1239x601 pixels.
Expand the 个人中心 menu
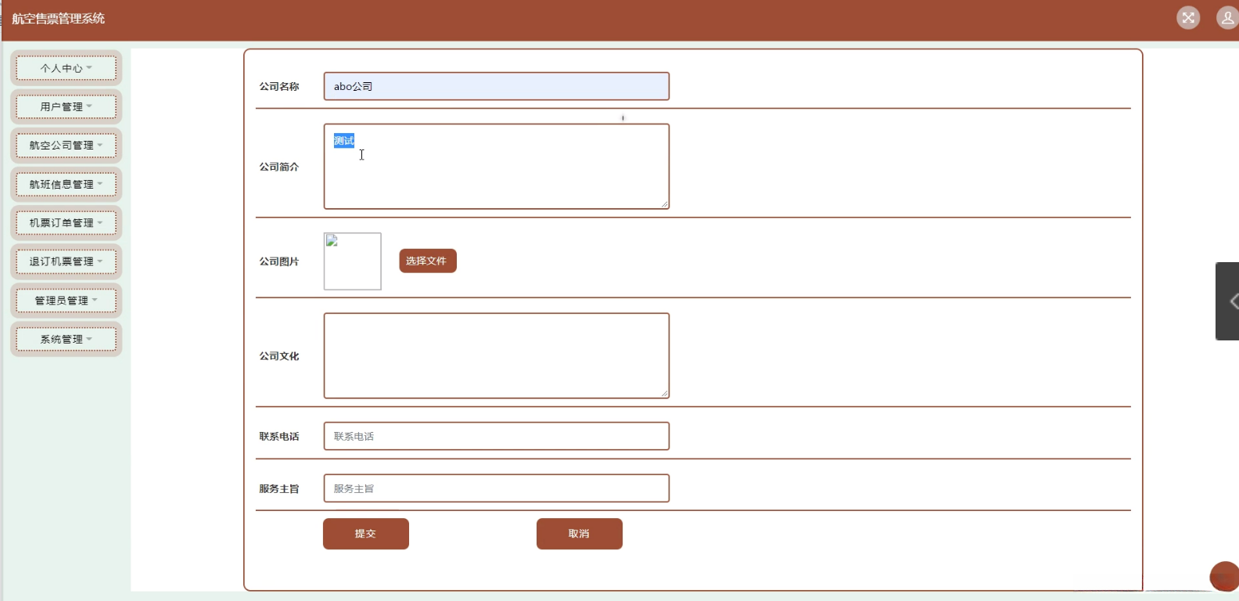[66, 68]
